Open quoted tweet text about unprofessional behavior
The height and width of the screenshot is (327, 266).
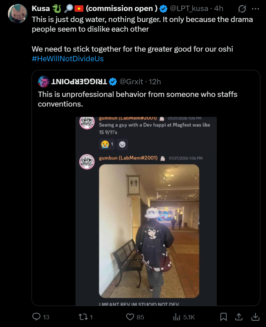pyautogui.click(x=137, y=99)
